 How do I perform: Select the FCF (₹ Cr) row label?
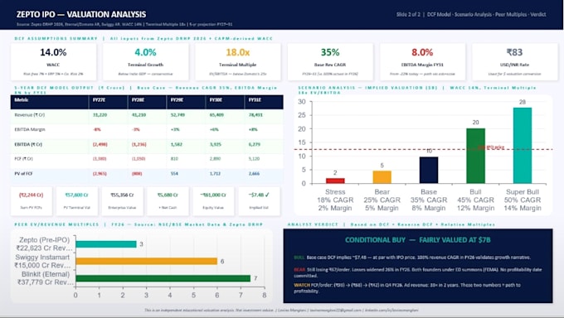(24, 158)
